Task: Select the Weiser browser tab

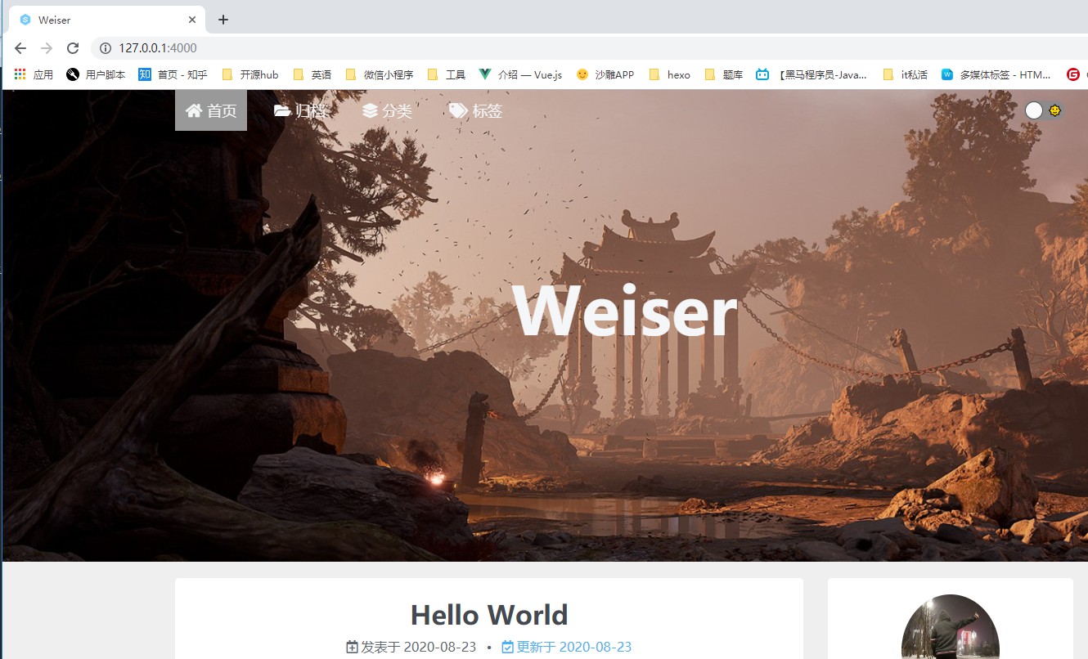Action: (x=106, y=20)
